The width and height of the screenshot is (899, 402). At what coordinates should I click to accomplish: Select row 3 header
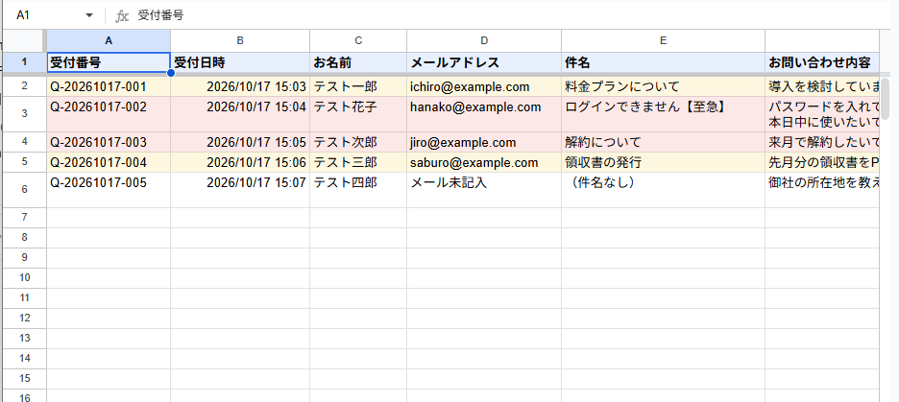[x=24, y=114]
